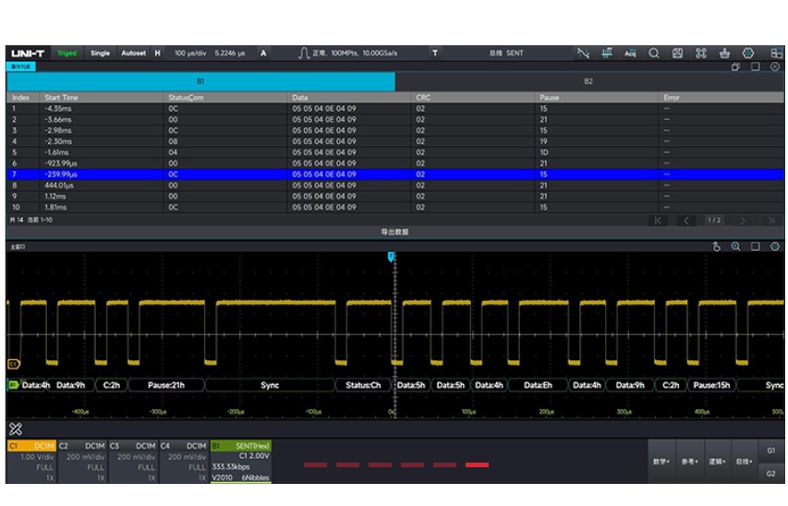Expand the 总线 bus menu
788x506 pixels.
tap(743, 461)
